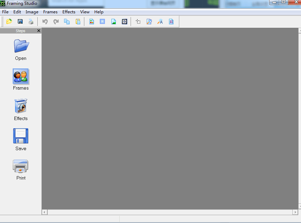
Task: Click the Save floppy disk toolbar icon
Action: click(x=20, y=22)
